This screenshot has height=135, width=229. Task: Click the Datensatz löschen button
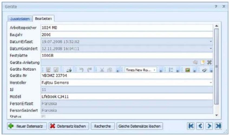point(69,126)
